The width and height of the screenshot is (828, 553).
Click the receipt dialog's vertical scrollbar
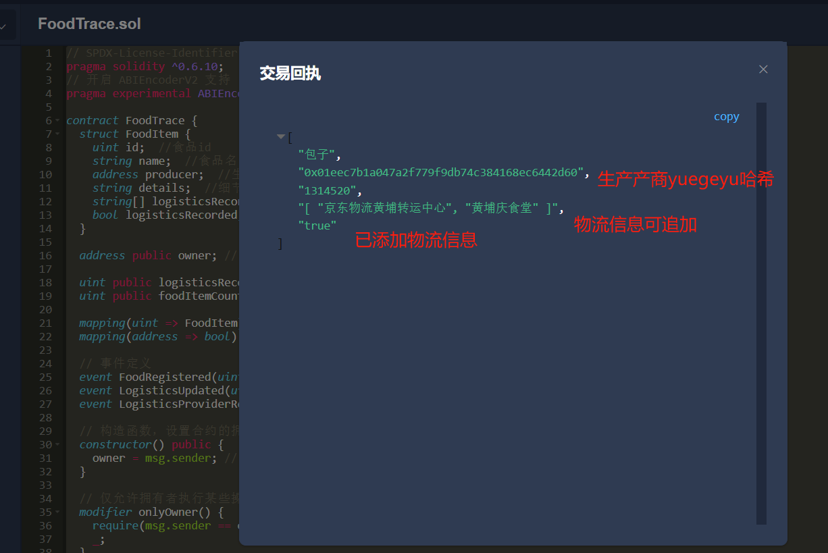click(x=761, y=313)
